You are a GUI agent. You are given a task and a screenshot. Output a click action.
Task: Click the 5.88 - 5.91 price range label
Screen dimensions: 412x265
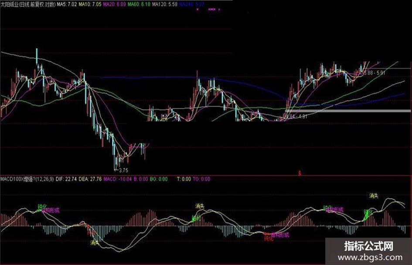375,73
